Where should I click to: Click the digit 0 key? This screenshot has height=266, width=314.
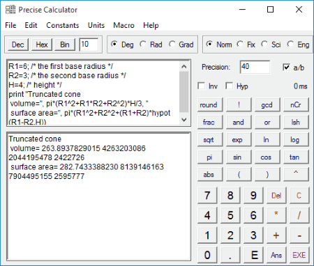207,255
